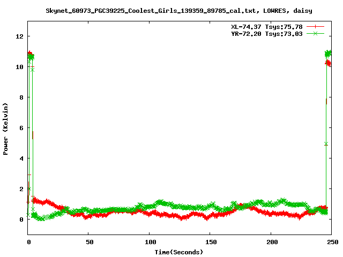Click the 12 tick label on y-axis
343x257 pixels.
(20, 36)
